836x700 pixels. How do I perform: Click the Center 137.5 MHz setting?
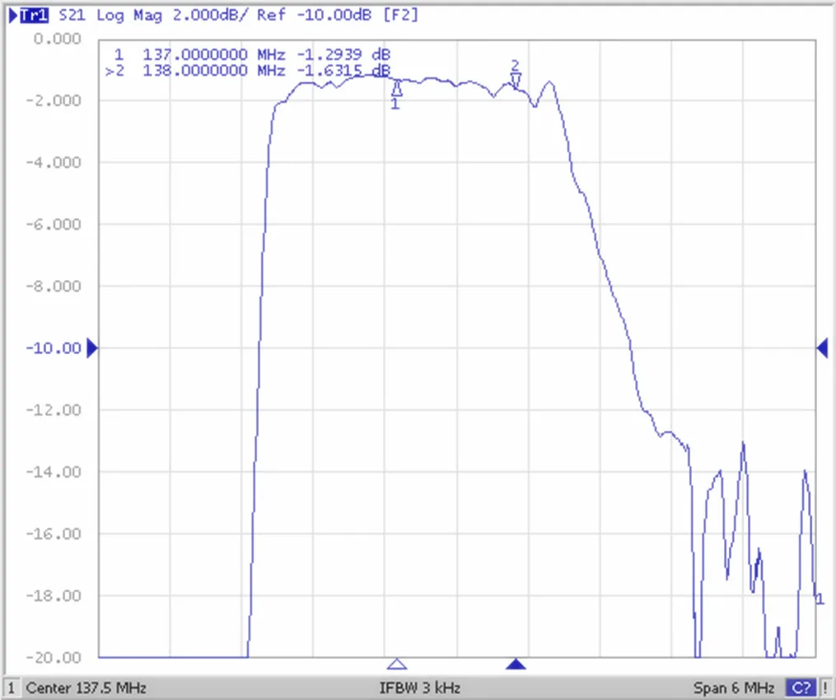(x=86, y=688)
